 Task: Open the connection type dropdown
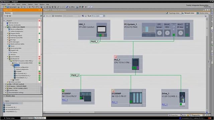[x=79, y=16]
